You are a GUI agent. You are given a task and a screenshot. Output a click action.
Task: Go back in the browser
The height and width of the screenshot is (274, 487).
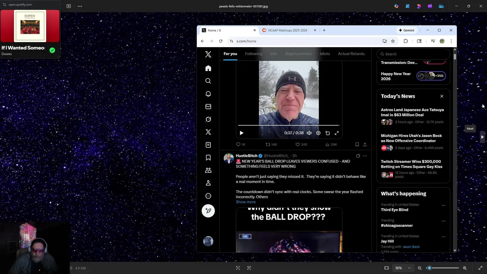tap(202, 41)
